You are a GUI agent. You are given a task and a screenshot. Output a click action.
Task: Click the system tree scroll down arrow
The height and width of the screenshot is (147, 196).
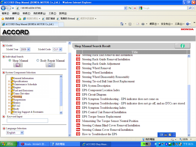[x=61, y=113]
